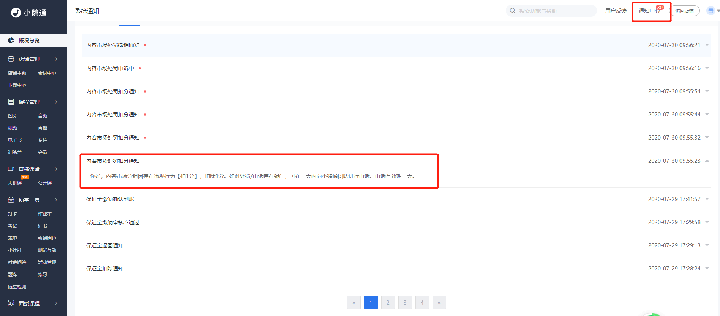This screenshot has height=316, width=720.
Task: Focus the 搜索功能与帮助 search field
Action: coord(551,11)
